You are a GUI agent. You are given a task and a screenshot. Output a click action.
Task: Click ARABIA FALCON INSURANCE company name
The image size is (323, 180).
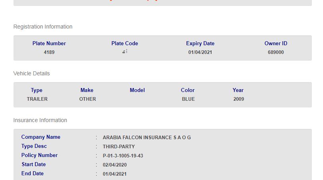147,138
